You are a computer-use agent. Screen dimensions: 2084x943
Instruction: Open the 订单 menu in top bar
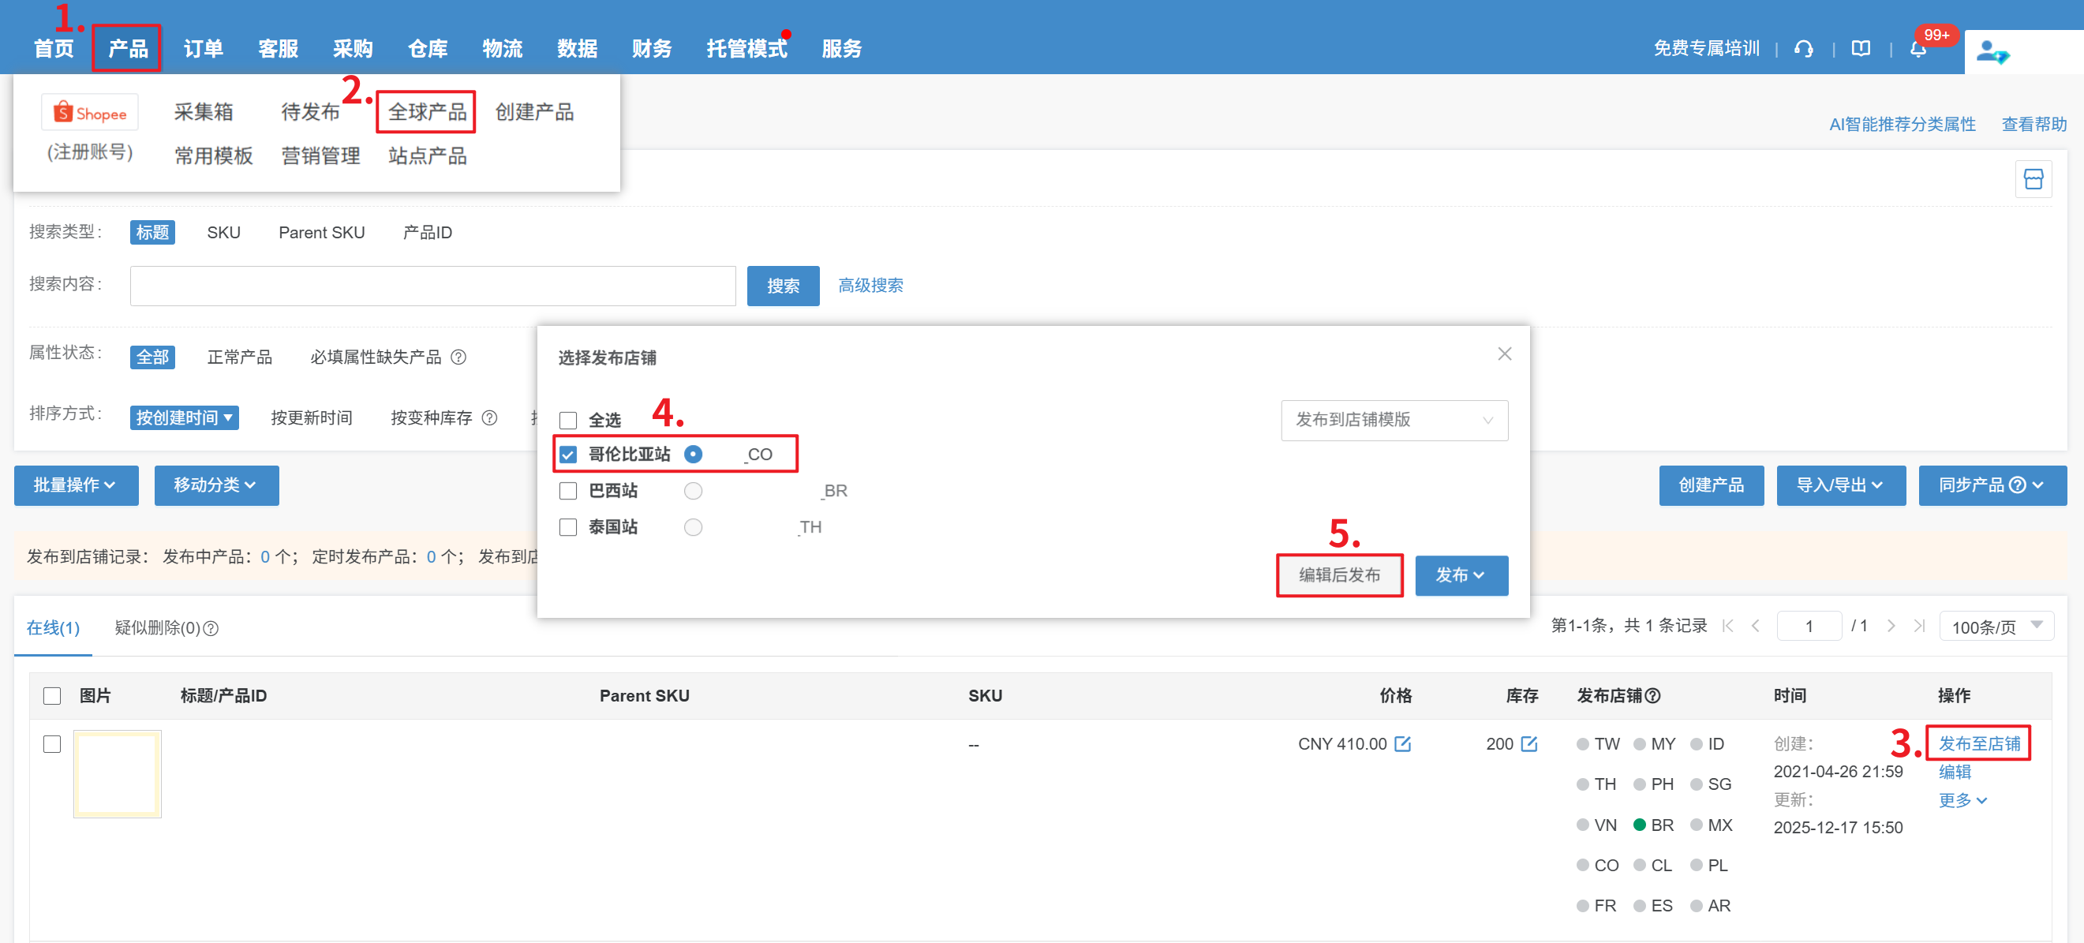[x=202, y=48]
